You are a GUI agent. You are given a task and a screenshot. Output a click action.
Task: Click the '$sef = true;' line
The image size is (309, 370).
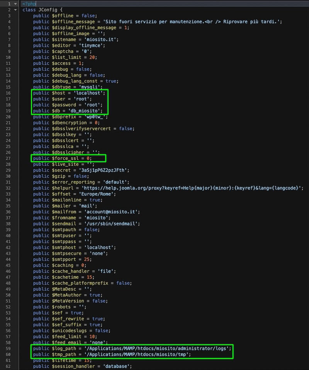point(58,313)
